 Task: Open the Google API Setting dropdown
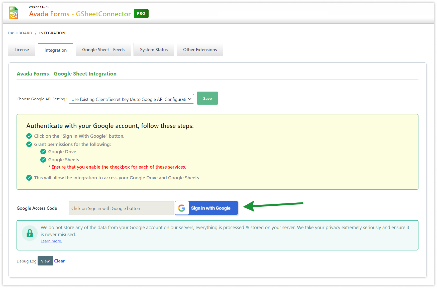click(131, 99)
